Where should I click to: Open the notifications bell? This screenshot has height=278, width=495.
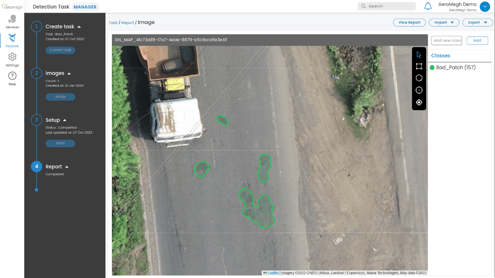(x=428, y=6)
